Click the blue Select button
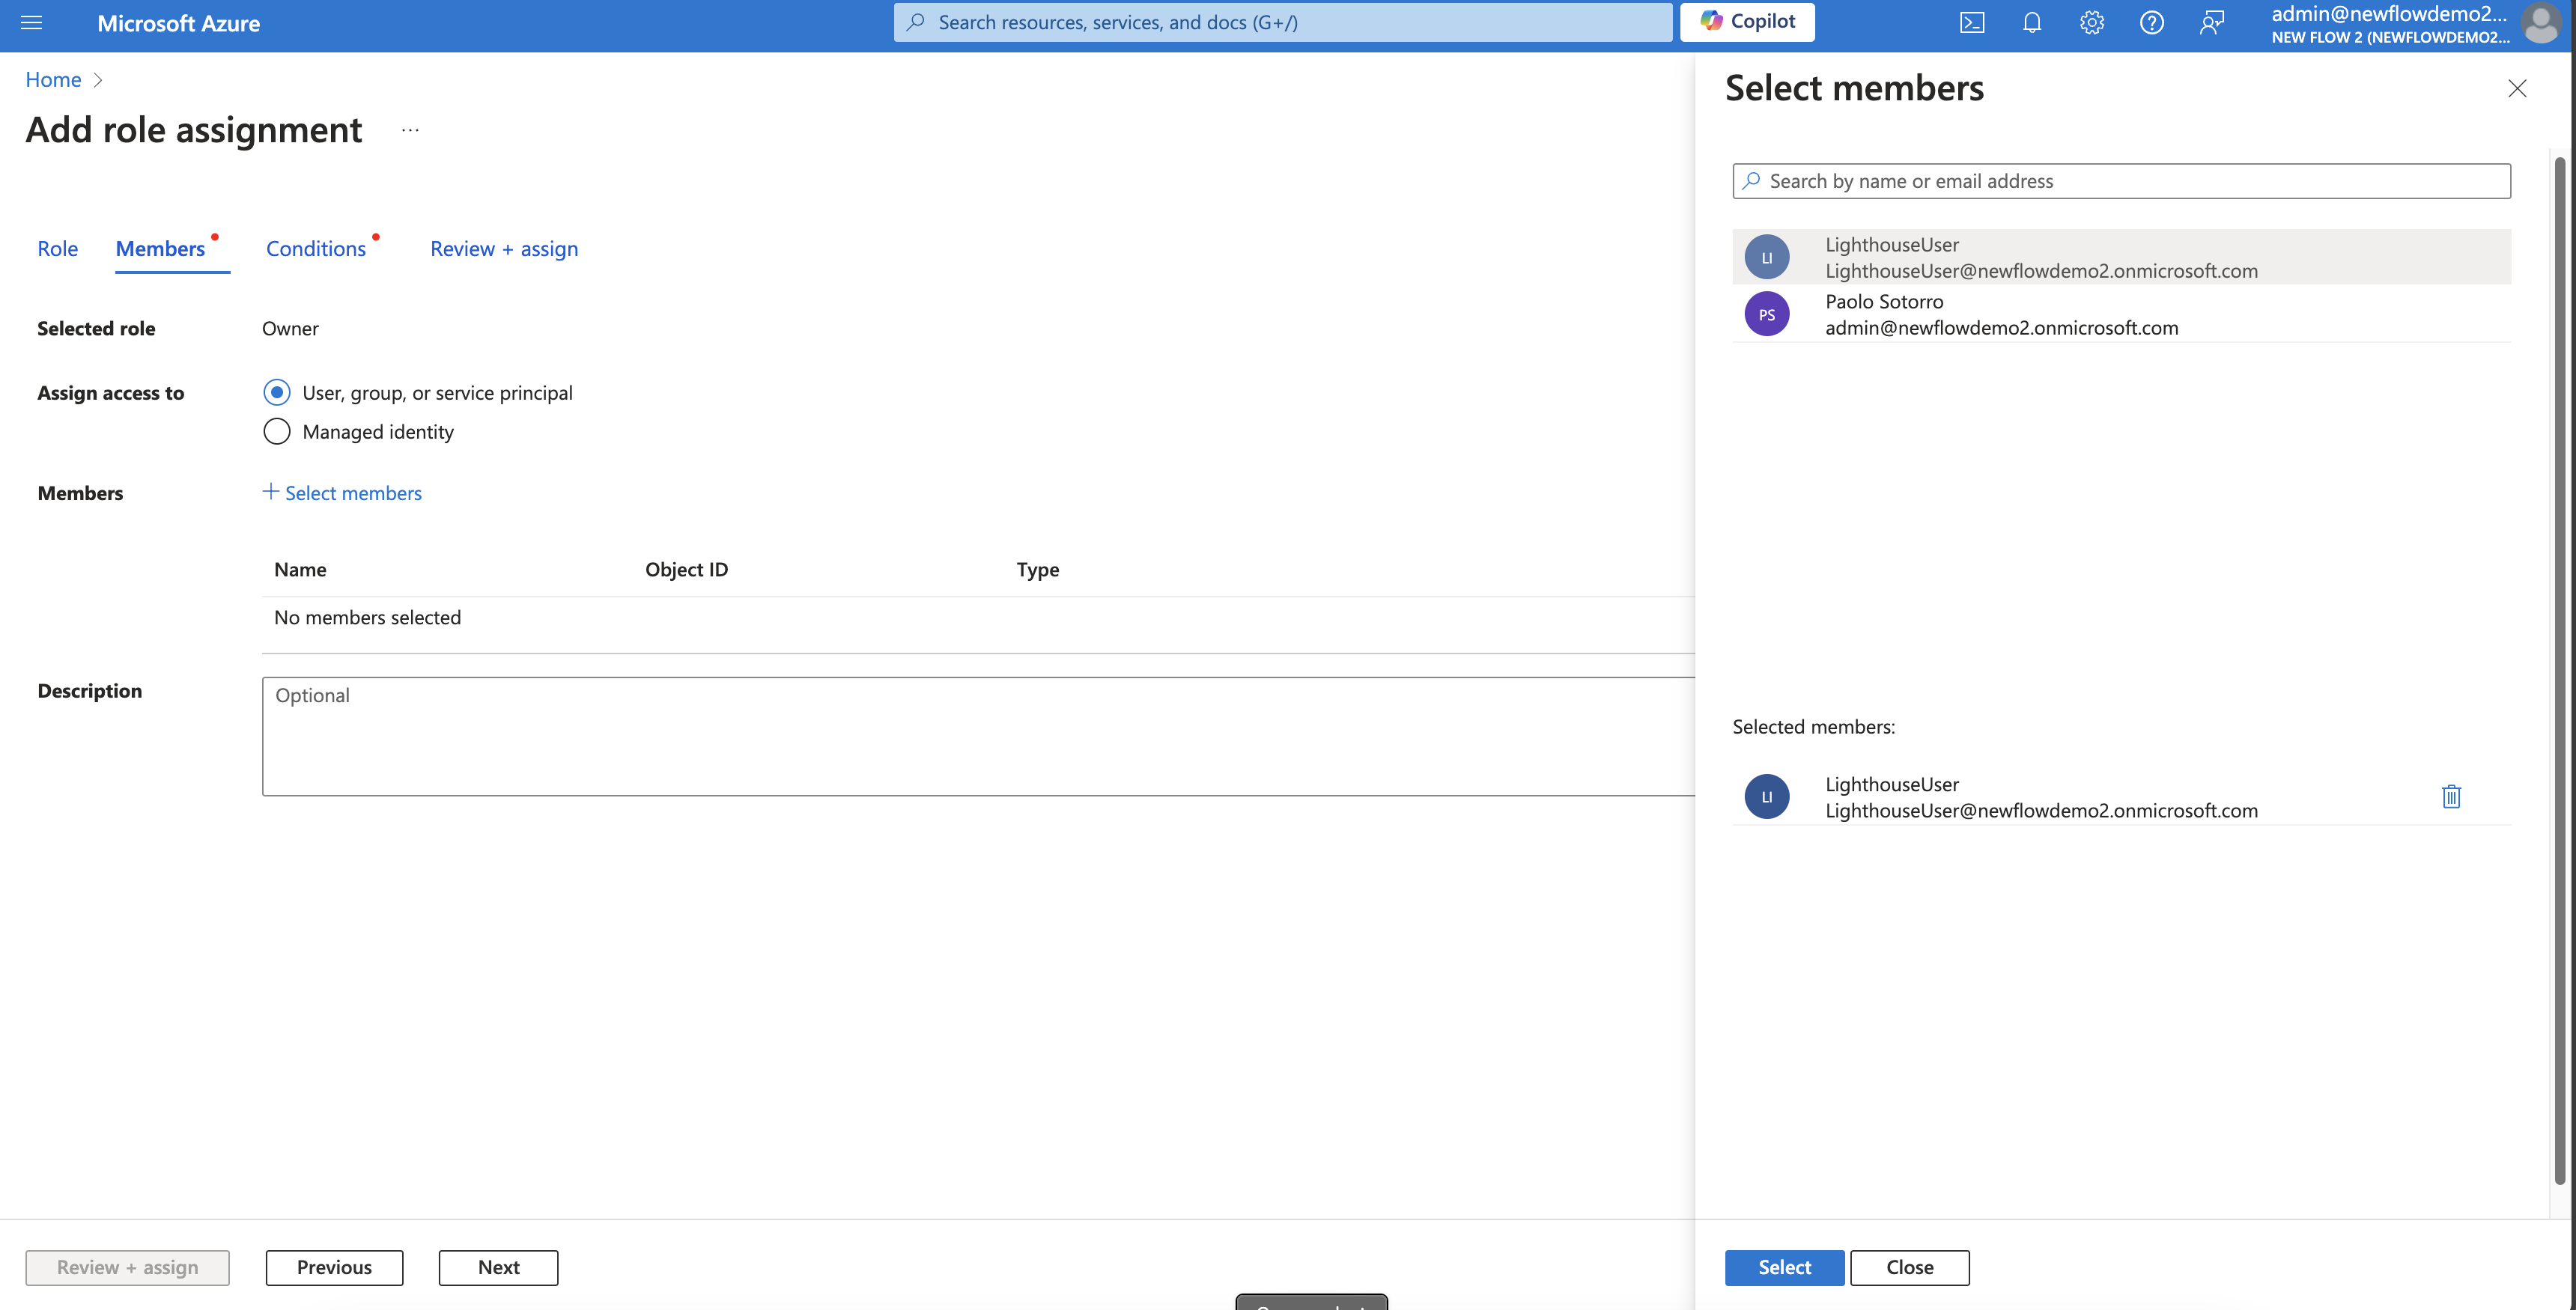The image size is (2576, 1310). [x=1783, y=1266]
